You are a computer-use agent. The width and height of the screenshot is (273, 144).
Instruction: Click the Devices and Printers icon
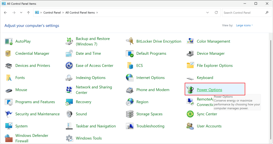click(x=8, y=66)
